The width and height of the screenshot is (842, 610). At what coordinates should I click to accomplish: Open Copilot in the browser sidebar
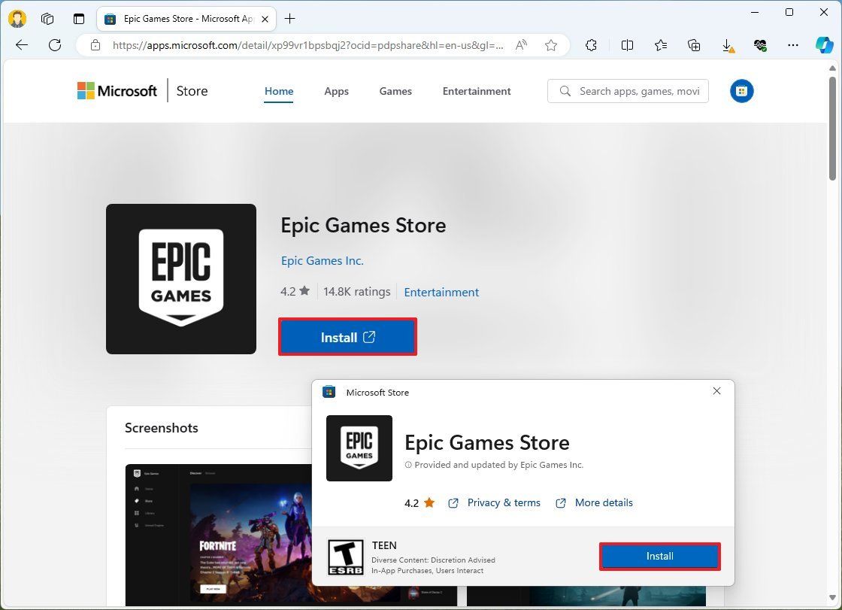pos(825,45)
